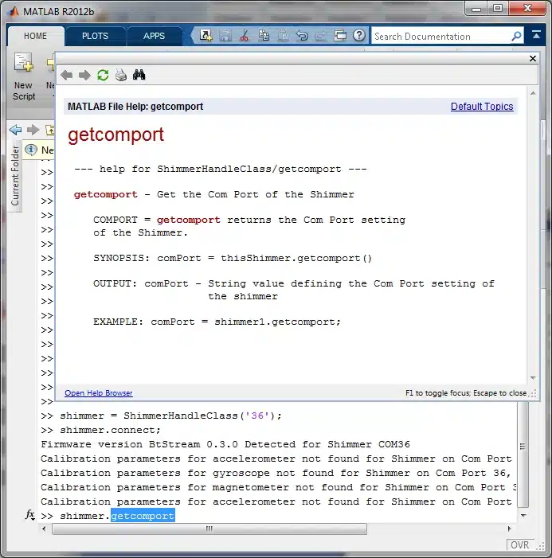Click the Current Folder forward arrow
This screenshot has height=558, width=552.
coord(33,130)
